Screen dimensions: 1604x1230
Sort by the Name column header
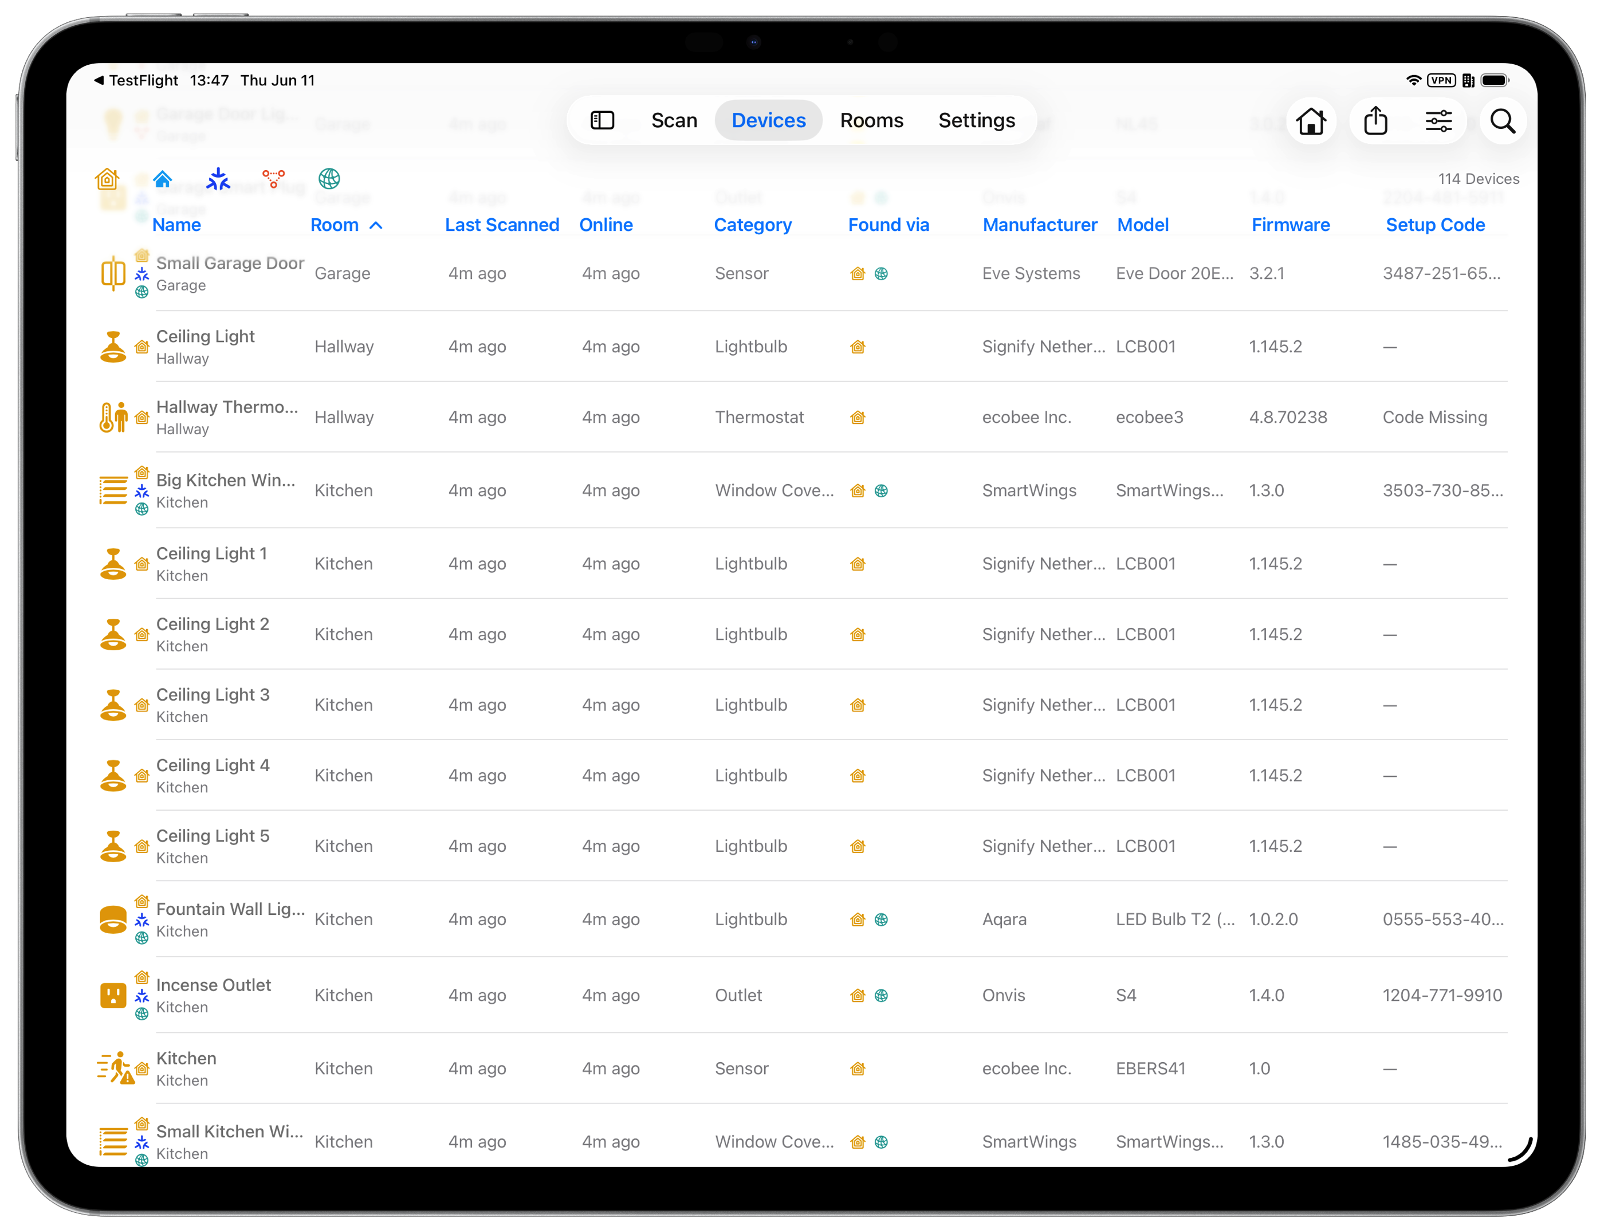(176, 225)
